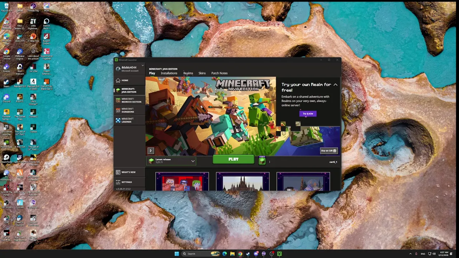Collapse the Realm promotion panel
The height and width of the screenshot is (258, 459).
tap(335, 85)
